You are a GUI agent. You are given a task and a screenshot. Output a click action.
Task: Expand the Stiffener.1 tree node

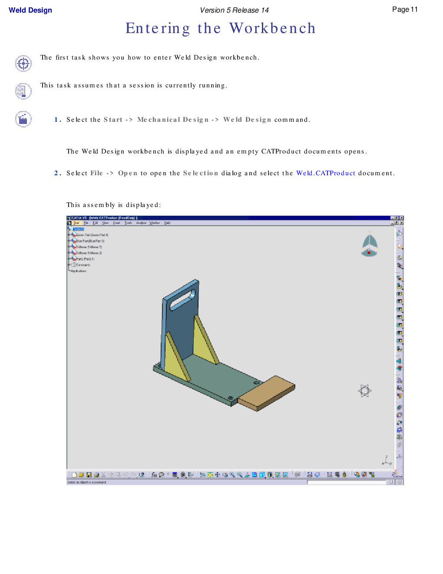(69, 247)
